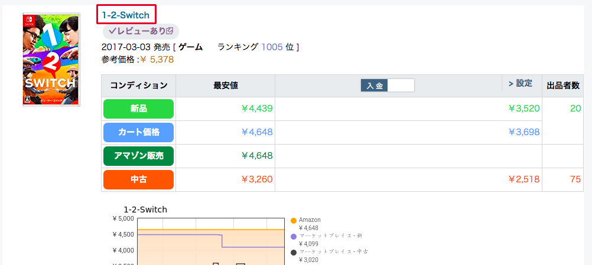Viewport: 592px width, 265px height.
Task: Click the ¥5,000 price axis label
Action: pos(123,218)
